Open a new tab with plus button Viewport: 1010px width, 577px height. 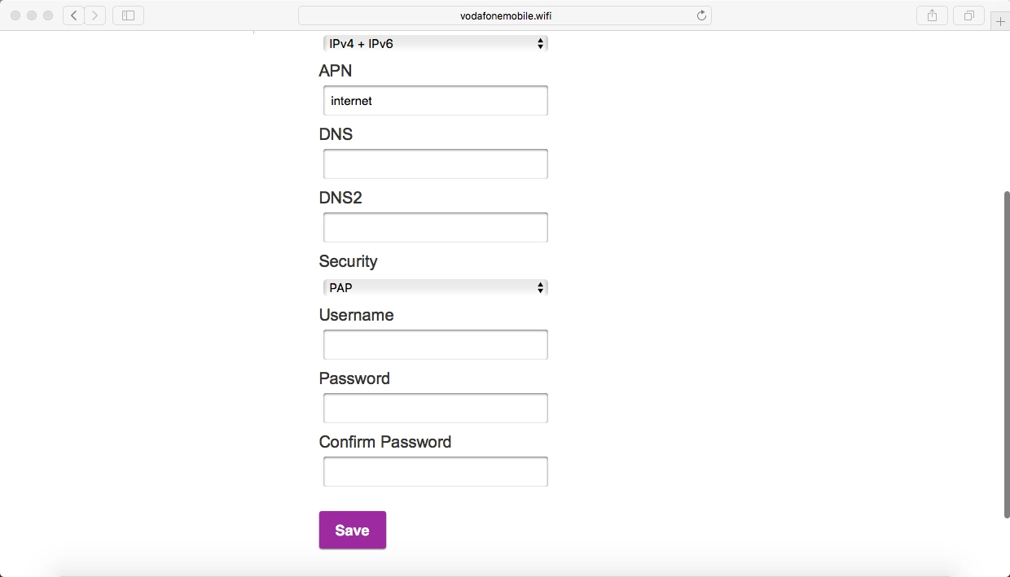pos(1001,22)
